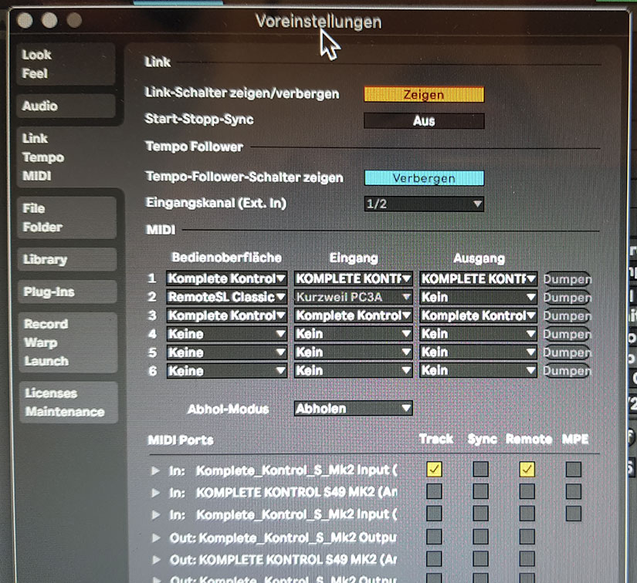The image size is (637, 583).
Task: Open the Keine control surface dropdown row 6
Action: click(x=227, y=370)
